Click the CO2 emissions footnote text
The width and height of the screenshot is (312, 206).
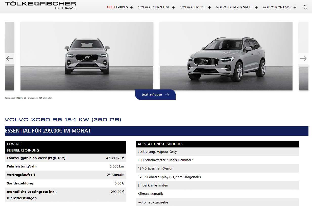coord(28,98)
